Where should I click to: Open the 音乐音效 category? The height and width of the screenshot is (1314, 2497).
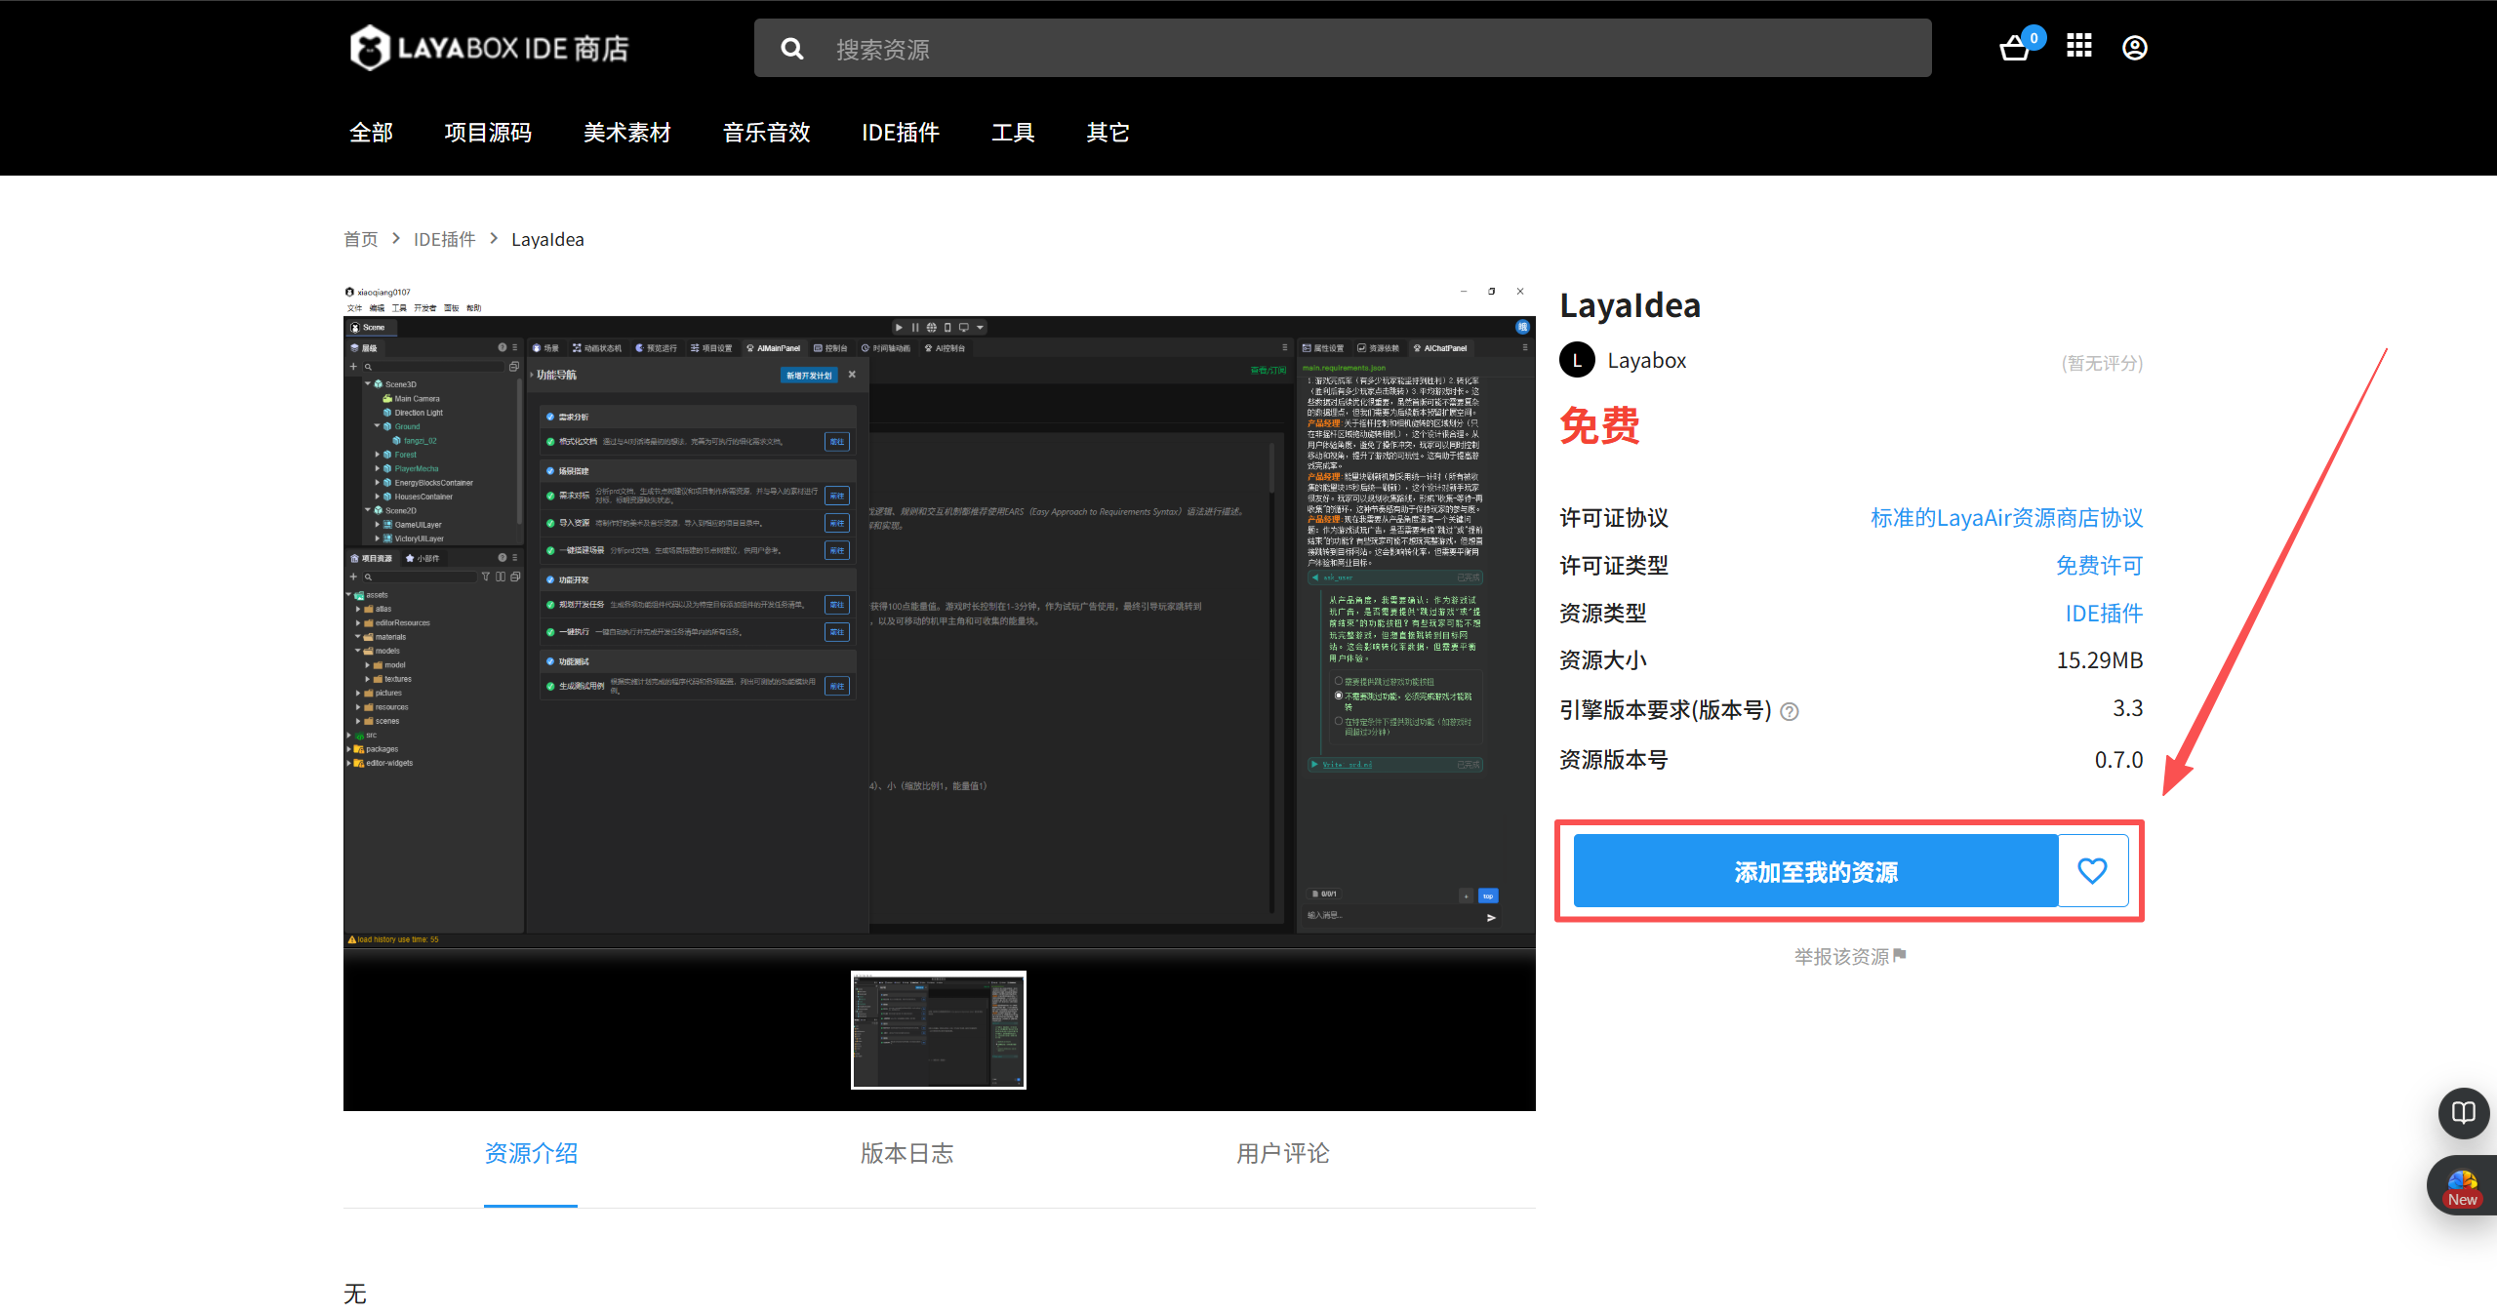tap(767, 133)
